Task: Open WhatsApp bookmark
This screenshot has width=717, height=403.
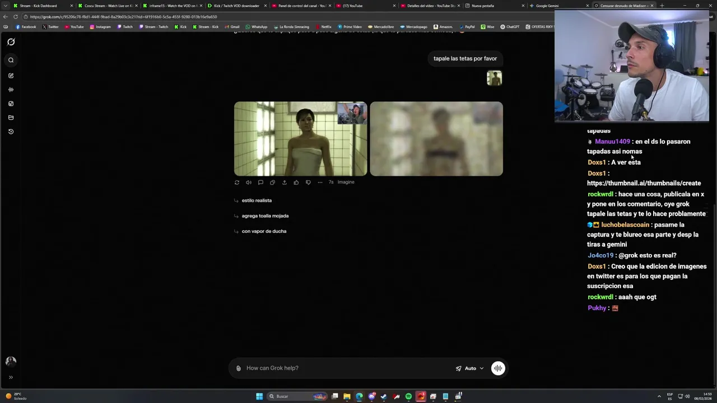Action: 257,27
